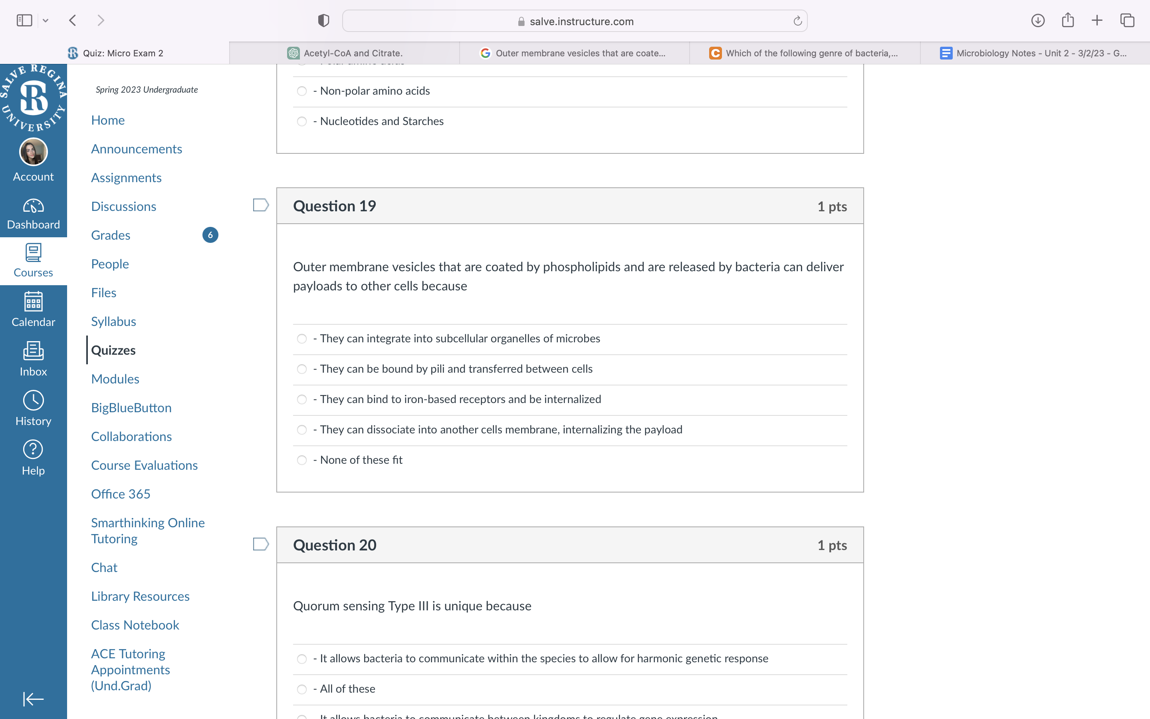Viewport: 1150px width, 719px height.
Task: Open the Modules course link
Action: (115, 379)
